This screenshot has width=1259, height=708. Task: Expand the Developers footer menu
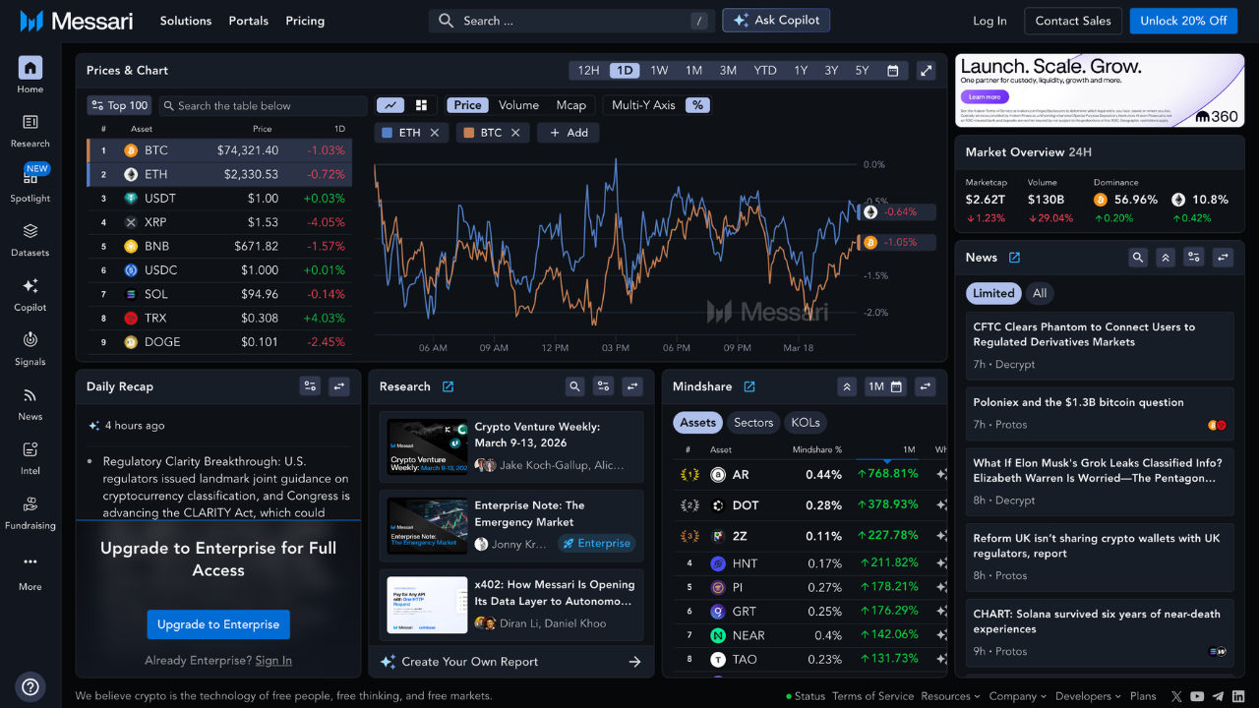1089,696
